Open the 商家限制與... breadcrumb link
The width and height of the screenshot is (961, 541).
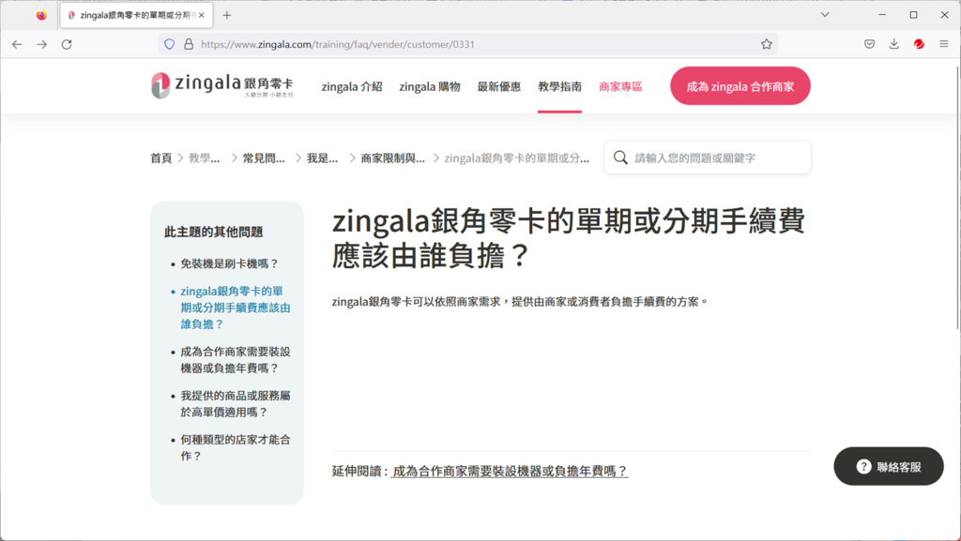(393, 158)
